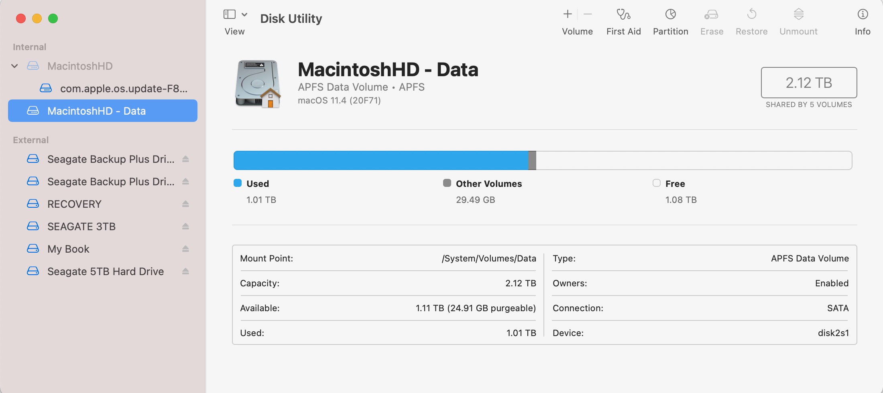Click the My Book disk icon
This screenshot has height=393, width=883.
[x=33, y=249]
